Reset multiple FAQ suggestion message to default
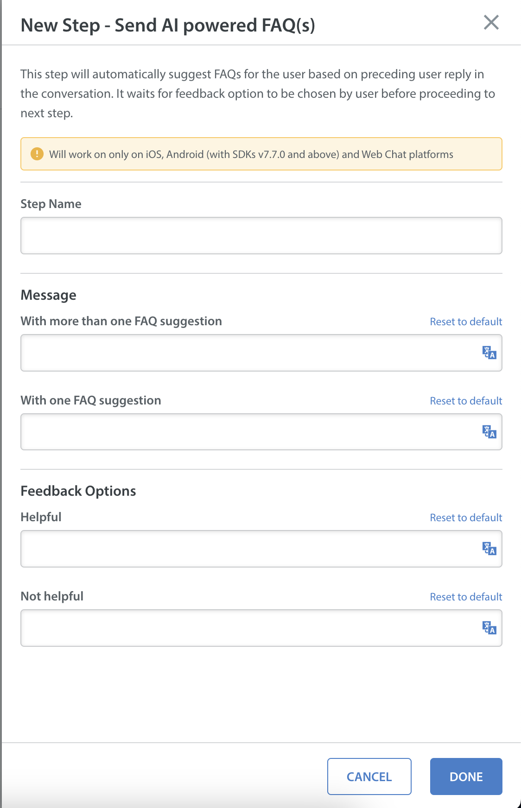The width and height of the screenshot is (521, 808). [466, 322]
